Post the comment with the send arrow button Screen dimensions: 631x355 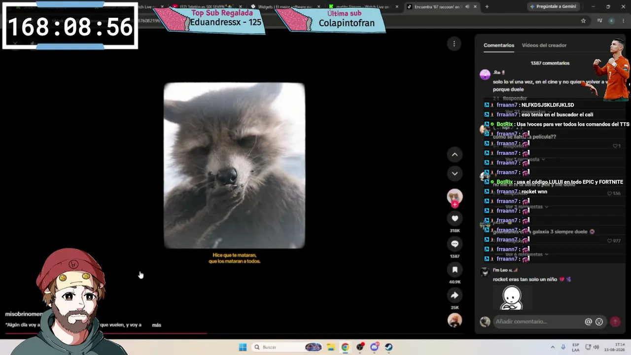click(x=615, y=321)
